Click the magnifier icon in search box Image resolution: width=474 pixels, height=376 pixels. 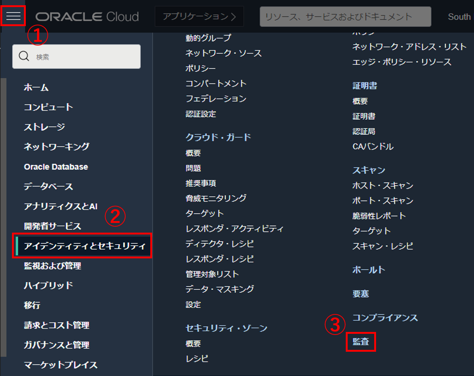pyautogui.click(x=24, y=56)
